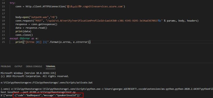The height and width of the screenshot is (98, 213).
Task: Show the DEBUG CONSOLE tab
Action: click(x=34, y=67)
